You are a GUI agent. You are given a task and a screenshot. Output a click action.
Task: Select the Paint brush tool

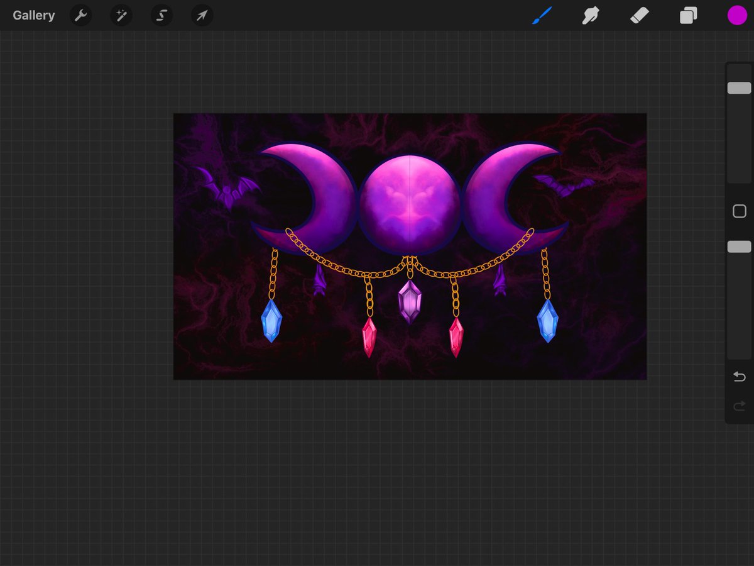542,16
